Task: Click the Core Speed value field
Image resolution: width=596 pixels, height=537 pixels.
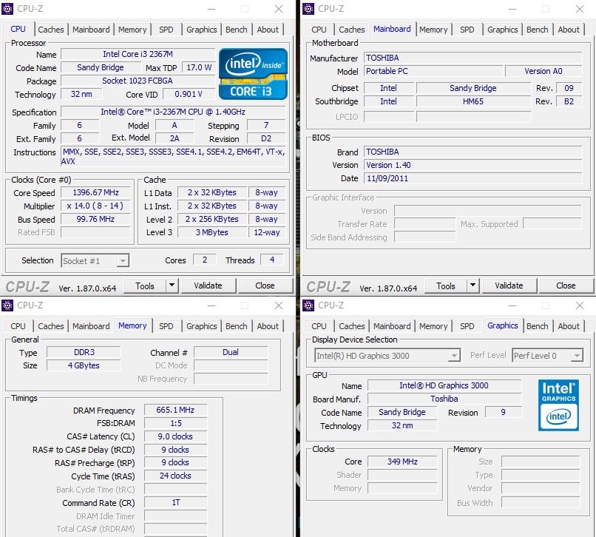Action: [x=95, y=192]
